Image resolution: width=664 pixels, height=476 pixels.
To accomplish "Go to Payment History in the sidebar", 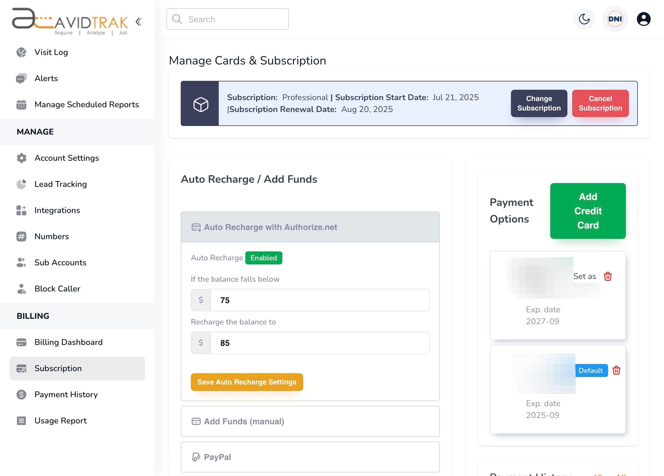I will tap(66, 394).
